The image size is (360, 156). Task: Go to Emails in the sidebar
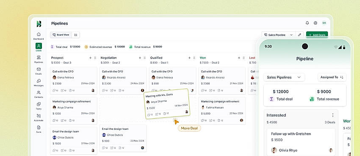click(39, 71)
